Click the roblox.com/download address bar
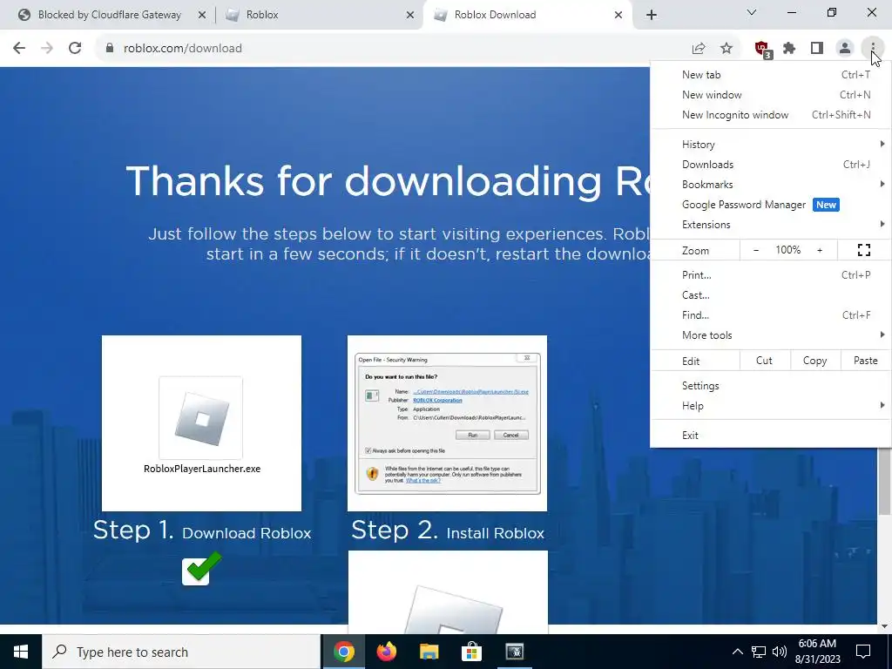The height and width of the screenshot is (669, 892). click(393, 49)
